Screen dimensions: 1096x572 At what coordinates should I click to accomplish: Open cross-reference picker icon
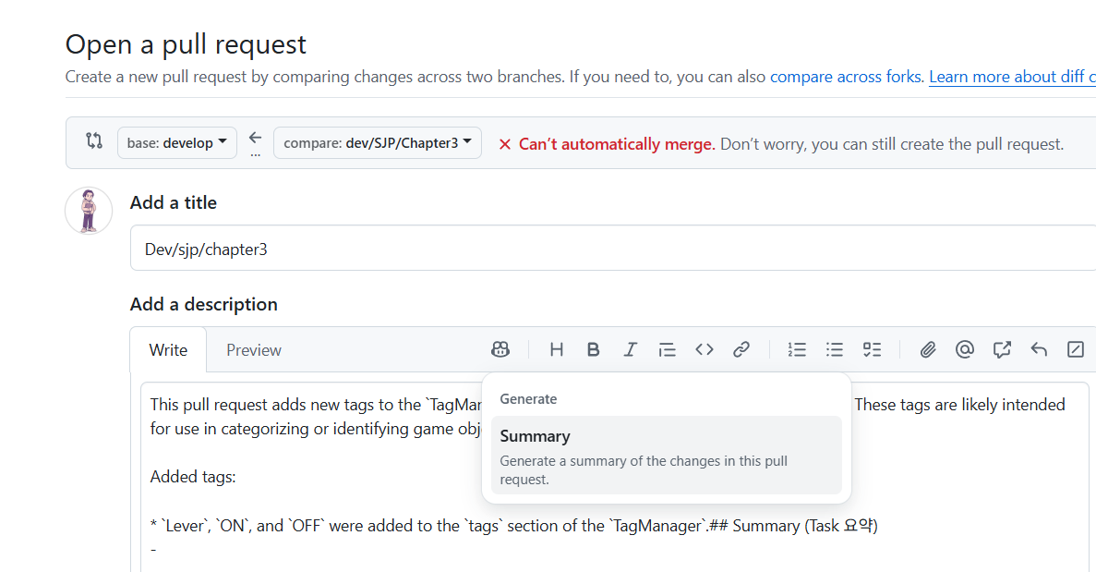pos(1001,349)
